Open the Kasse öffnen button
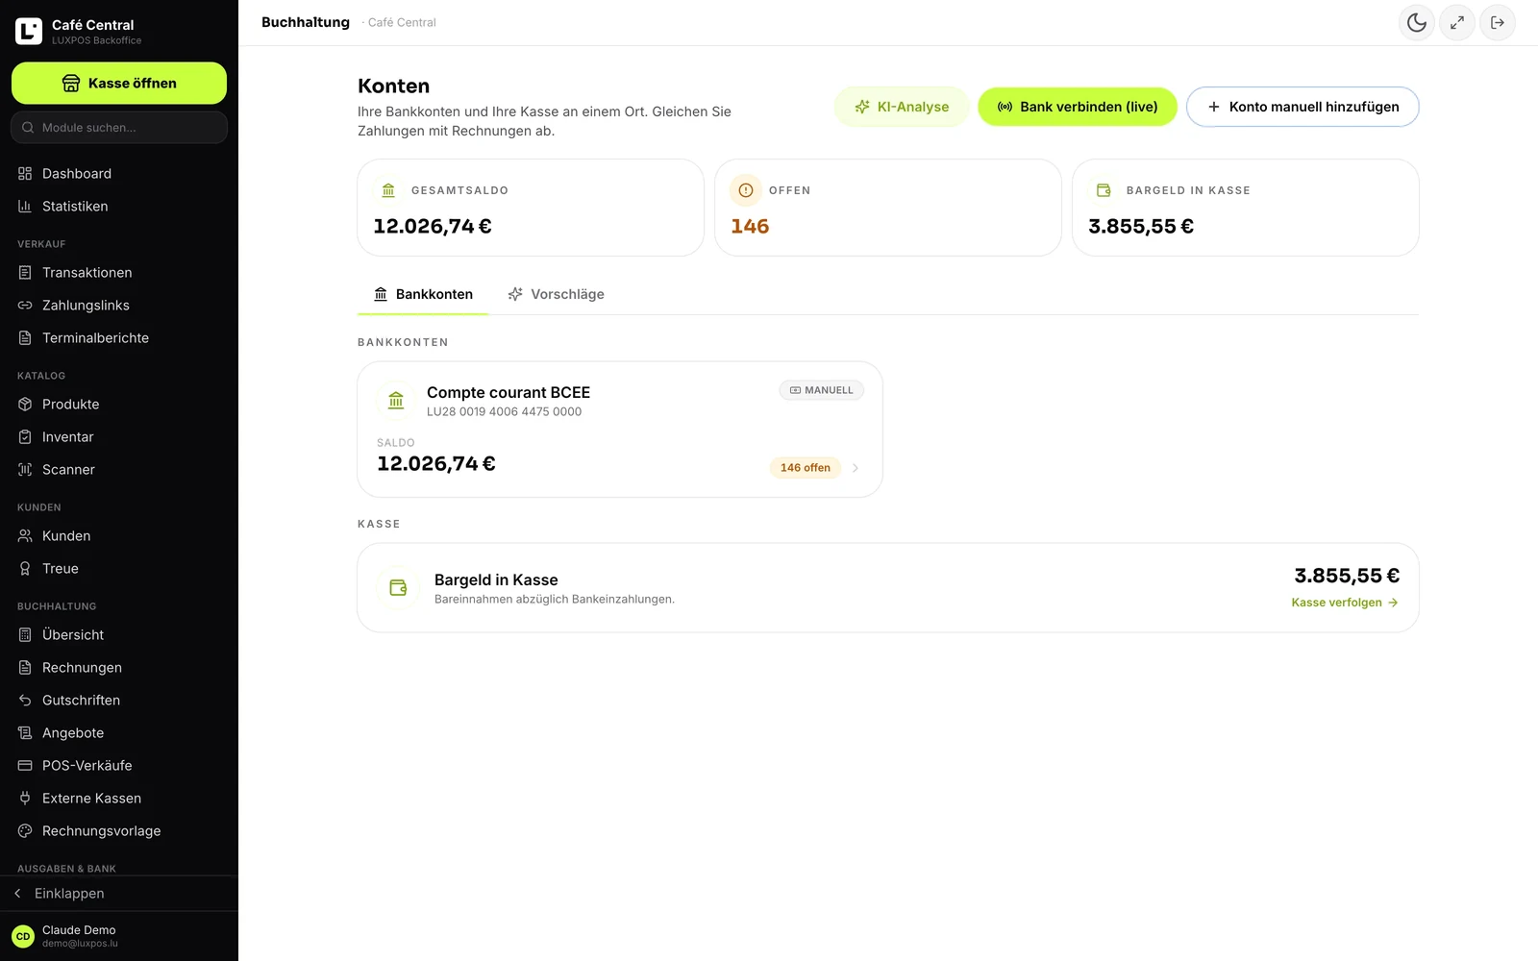Screen dimensions: 1538x961 (x=119, y=83)
